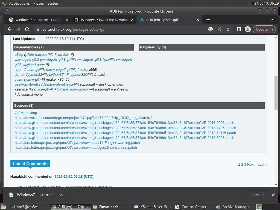
Task: Open the CVE-2016-9296.patch link
Action: [x=124, y=123]
